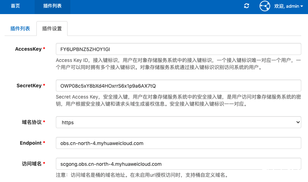The width and height of the screenshot is (308, 182).
Task: Click the Endpoint input box
Action: click(178, 143)
